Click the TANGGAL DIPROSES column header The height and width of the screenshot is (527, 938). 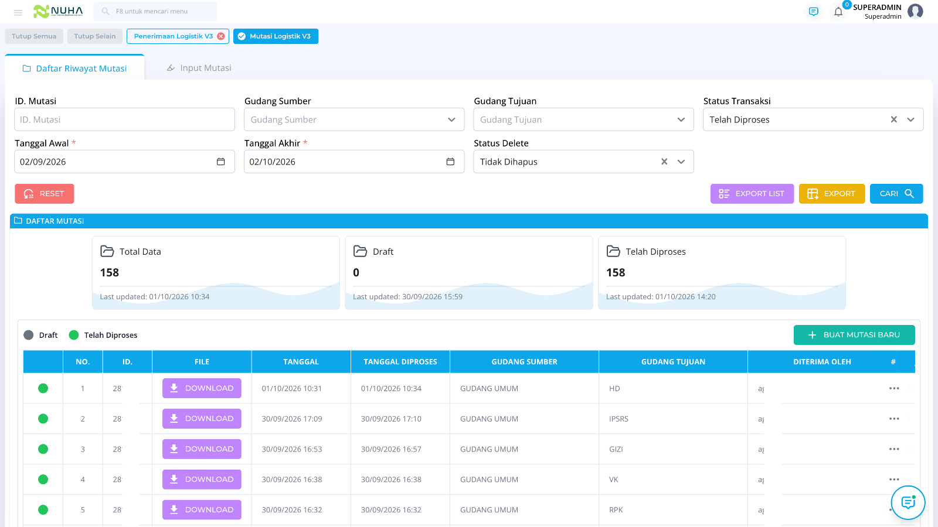(x=400, y=362)
